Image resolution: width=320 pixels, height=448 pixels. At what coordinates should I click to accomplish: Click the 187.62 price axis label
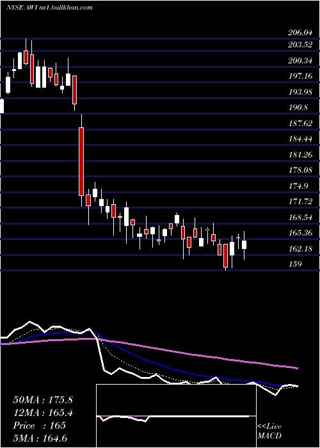[x=300, y=124]
